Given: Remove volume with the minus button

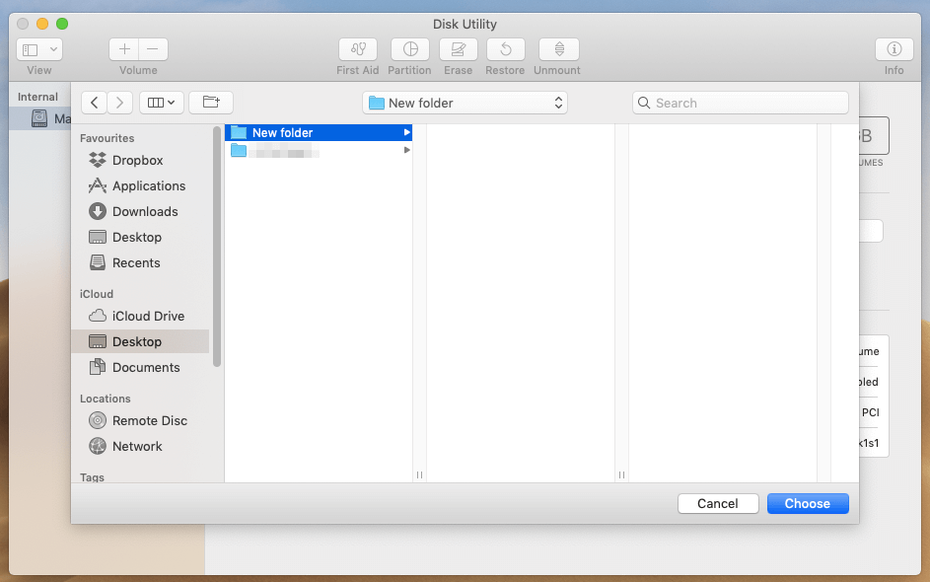Looking at the screenshot, I should pyautogui.click(x=153, y=49).
